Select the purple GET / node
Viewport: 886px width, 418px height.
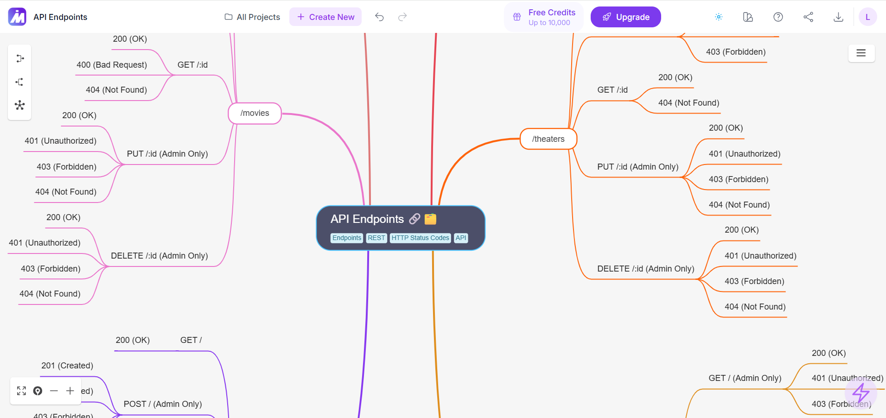(x=191, y=340)
